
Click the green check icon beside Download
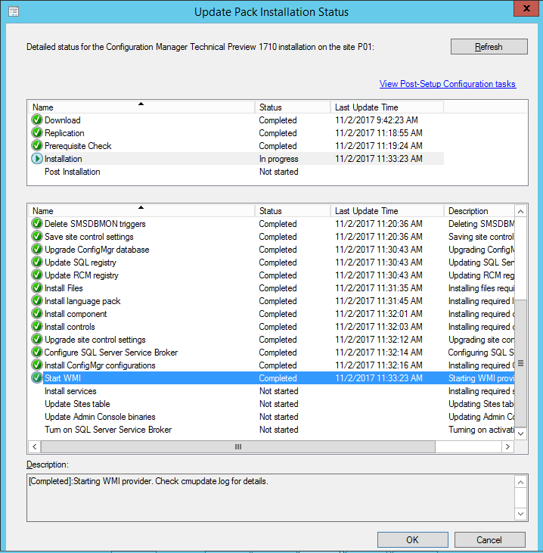point(36,120)
